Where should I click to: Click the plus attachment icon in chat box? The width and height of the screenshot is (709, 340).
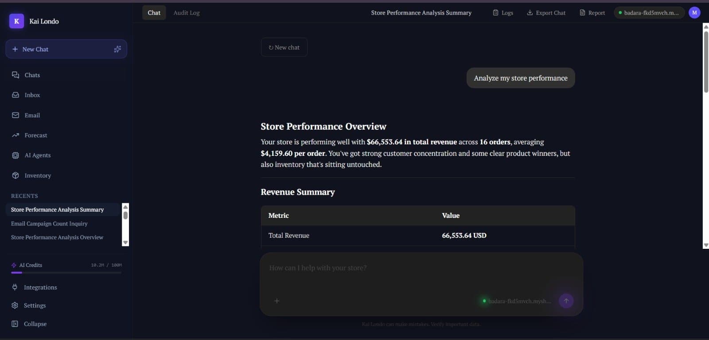(277, 301)
